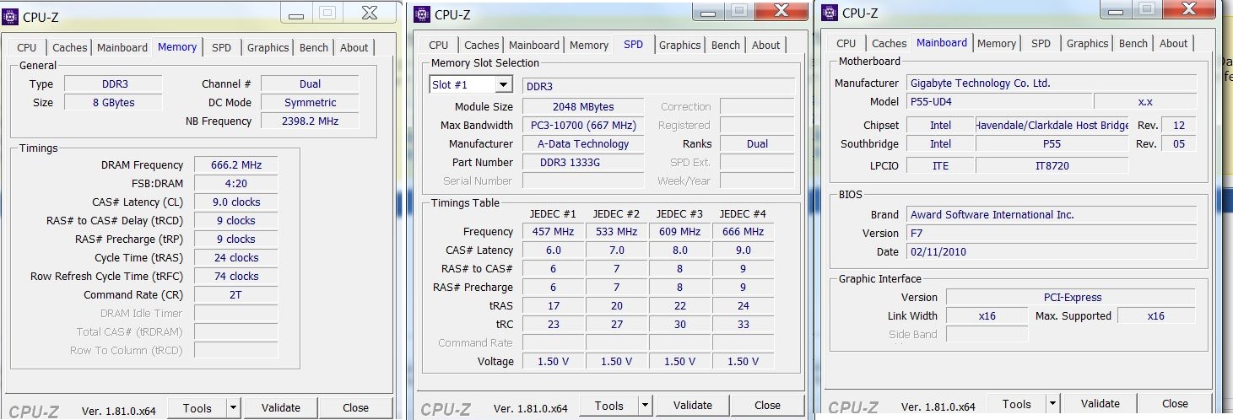Click JEDEC #1 frequency 457 MHz

(553, 232)
